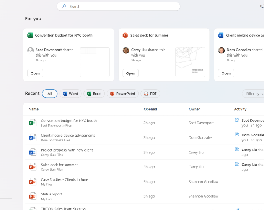Select the All filter tab
264x210 pixels.
[x=50, y=94]
